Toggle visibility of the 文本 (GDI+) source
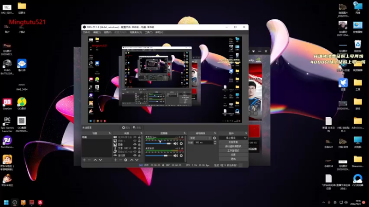 (135, 148)
